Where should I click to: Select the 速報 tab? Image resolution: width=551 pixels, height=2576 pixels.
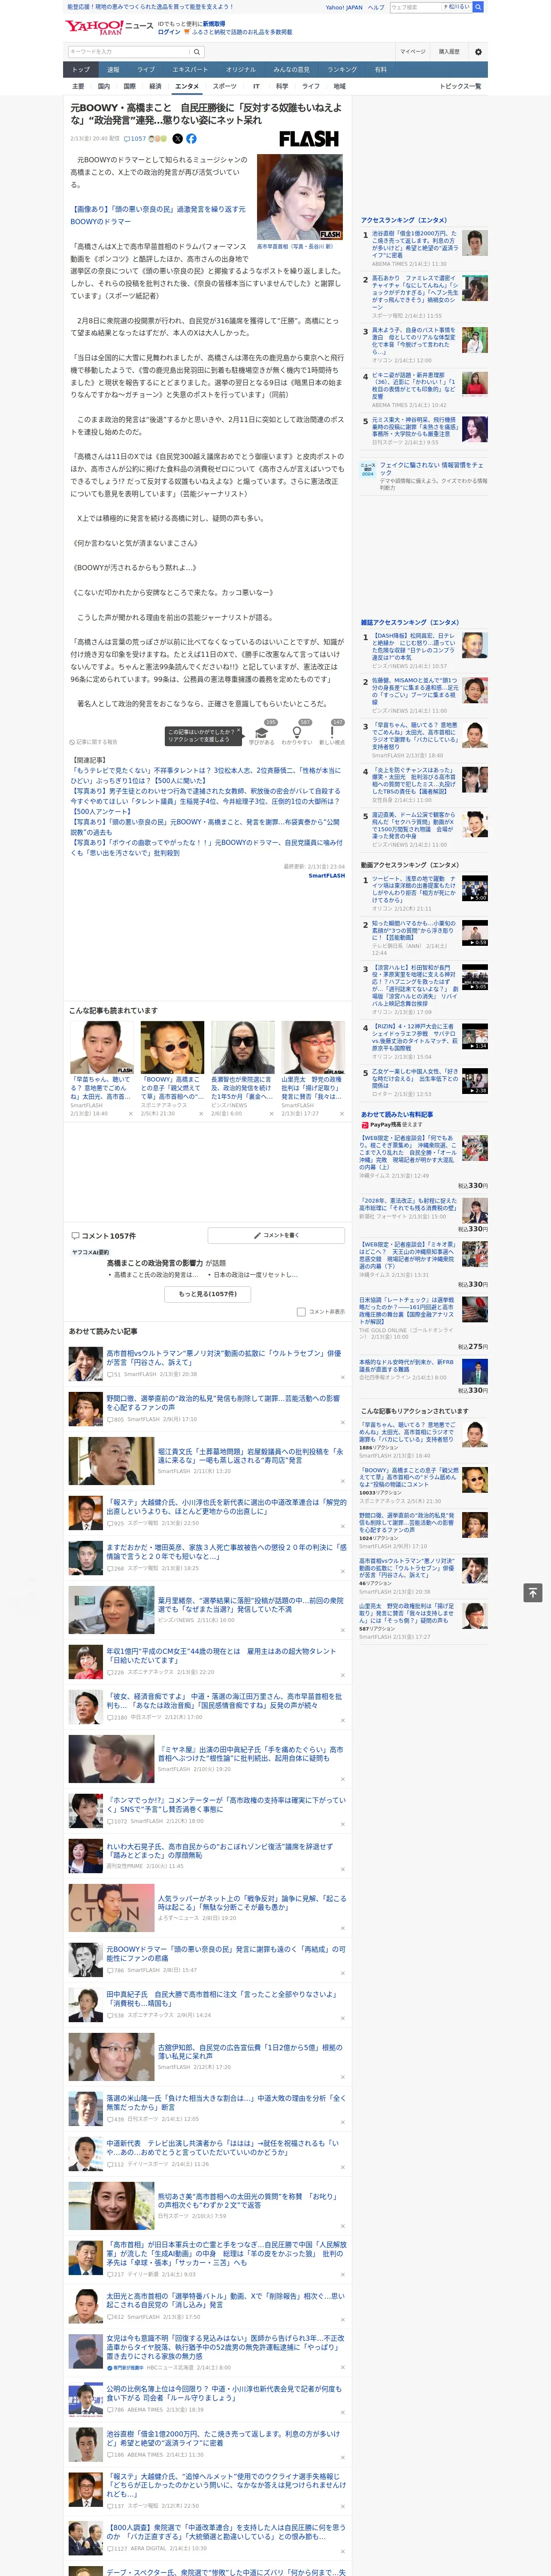click(x=113, y=70)
